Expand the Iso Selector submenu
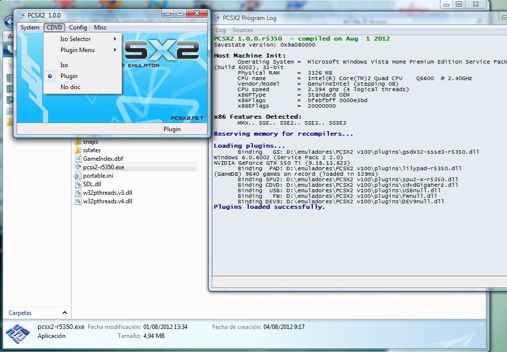Screen dimensions: 507x352 (x=83, y=39)
